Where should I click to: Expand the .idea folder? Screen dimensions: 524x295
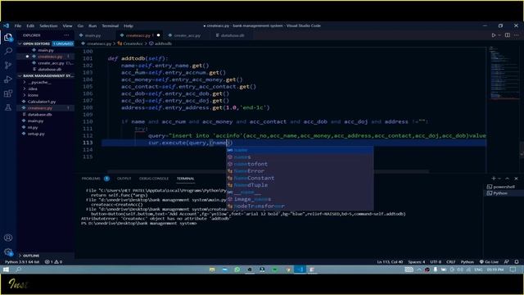(x=33, y=88)
